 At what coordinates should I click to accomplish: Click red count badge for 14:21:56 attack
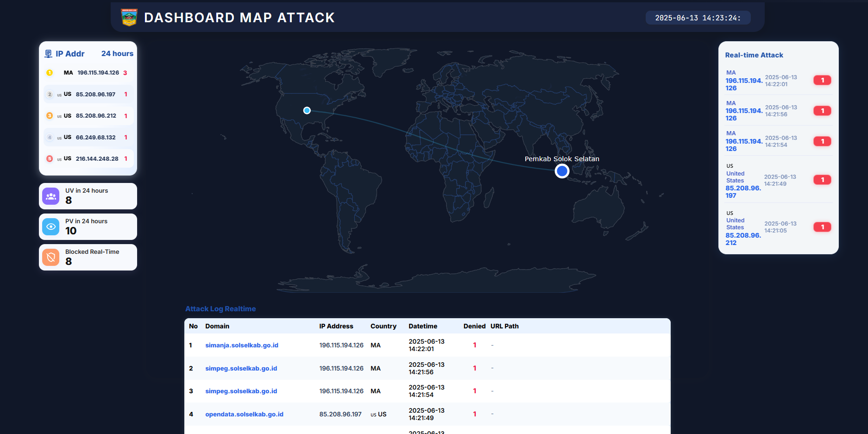point(822,111)
